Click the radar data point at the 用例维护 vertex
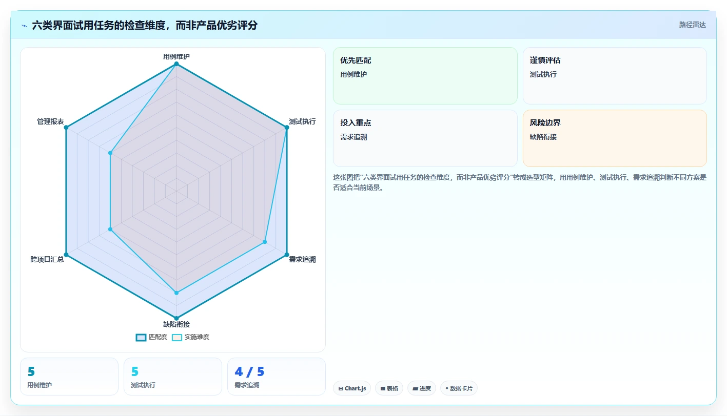Image resolution: width=727 pixels, height=416 pixels. click(176, 64)
